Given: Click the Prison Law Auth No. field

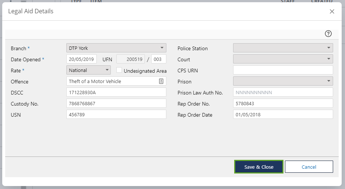Looking at the screenshot, I should tap(283, 92).
